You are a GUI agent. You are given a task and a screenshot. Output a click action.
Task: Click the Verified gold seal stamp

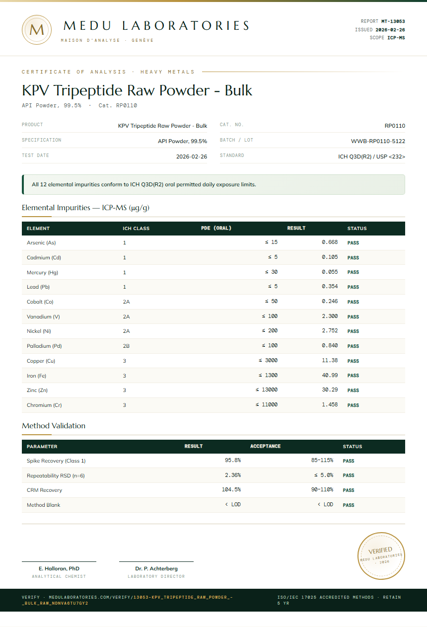382,555
